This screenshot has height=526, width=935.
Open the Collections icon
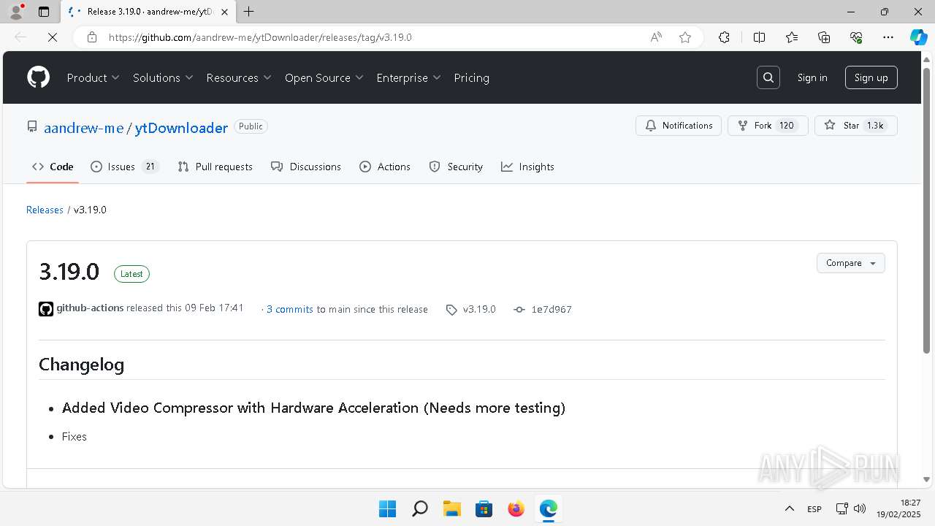tap(824, 37)
